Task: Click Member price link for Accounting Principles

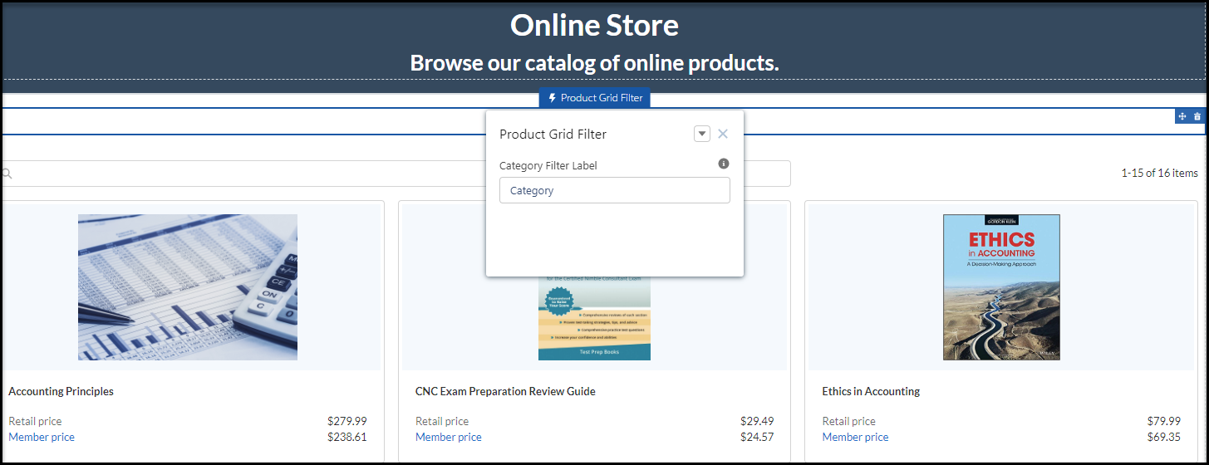Action: 42,437
